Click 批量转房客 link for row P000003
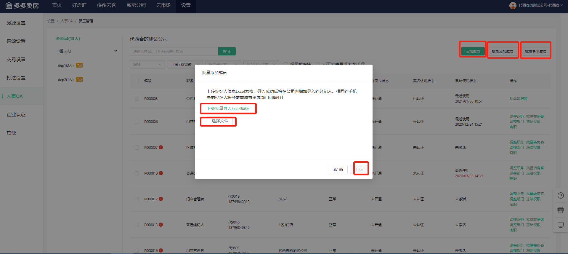This screenshot has width=568, height=254. point(518,99)
